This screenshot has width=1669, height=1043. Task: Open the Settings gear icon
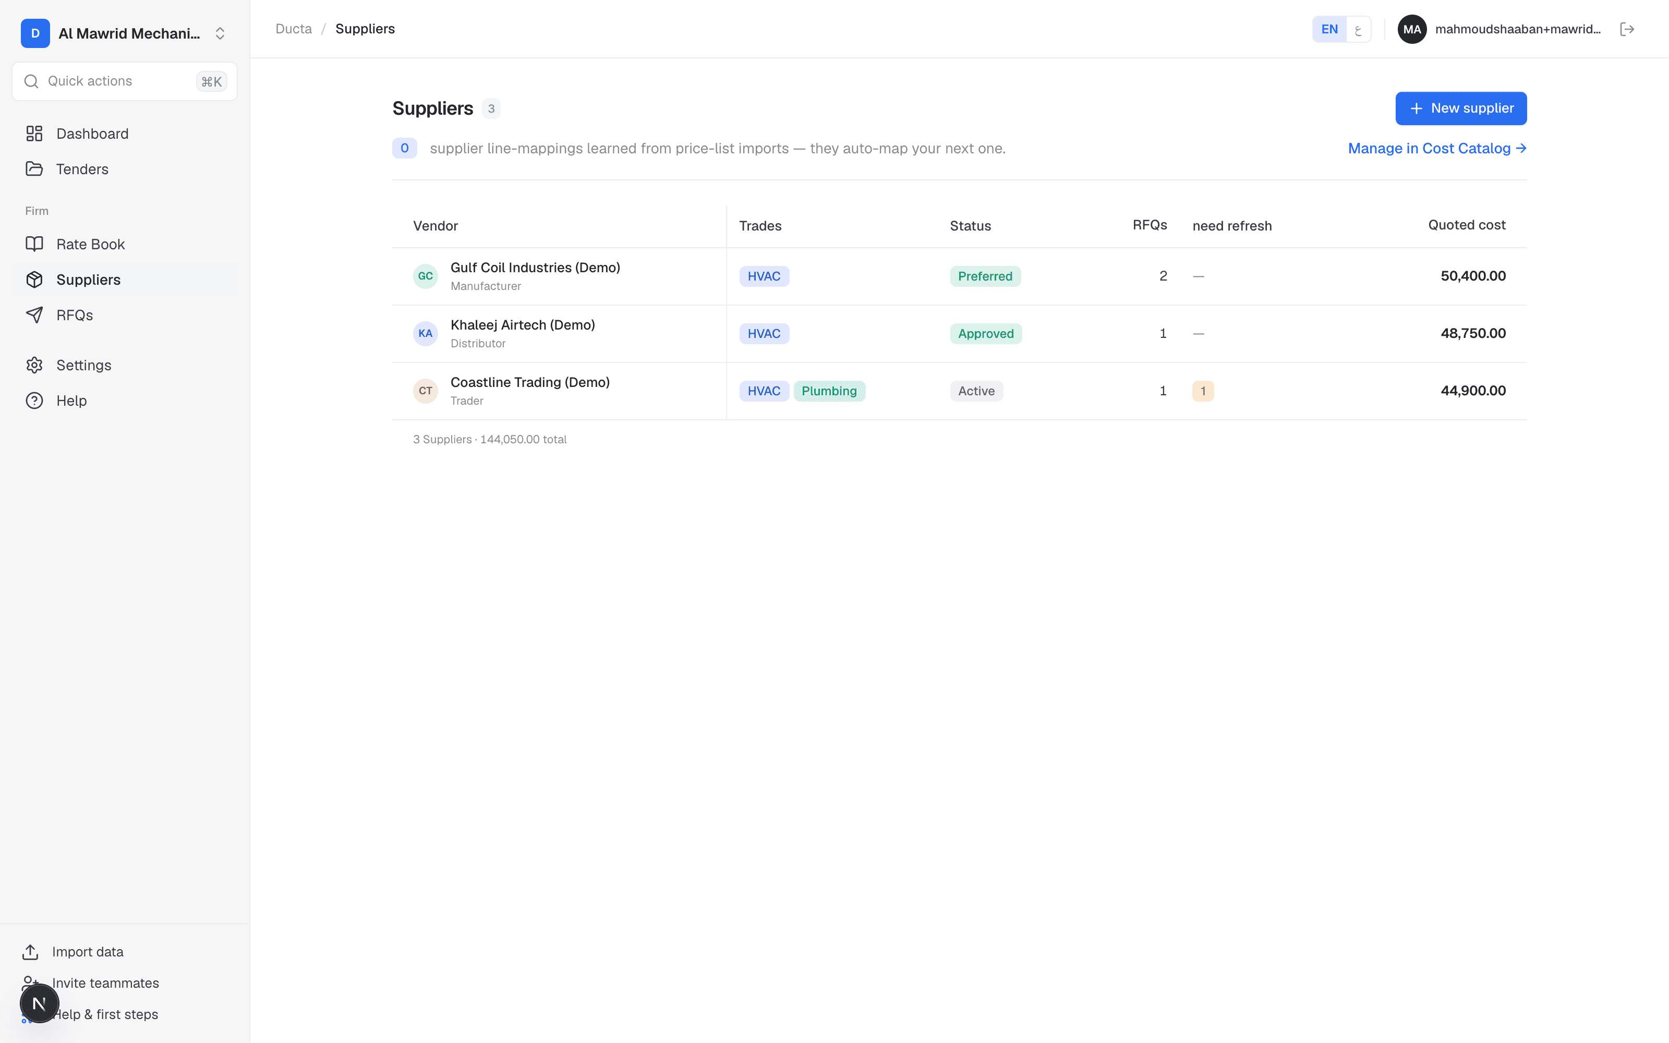[x=34, y=365]
